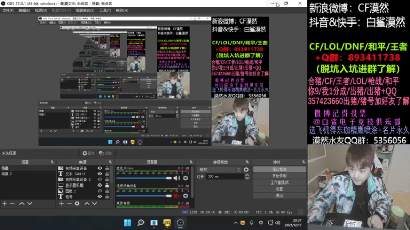Remove selected scene with minus button

coord(12,203)
